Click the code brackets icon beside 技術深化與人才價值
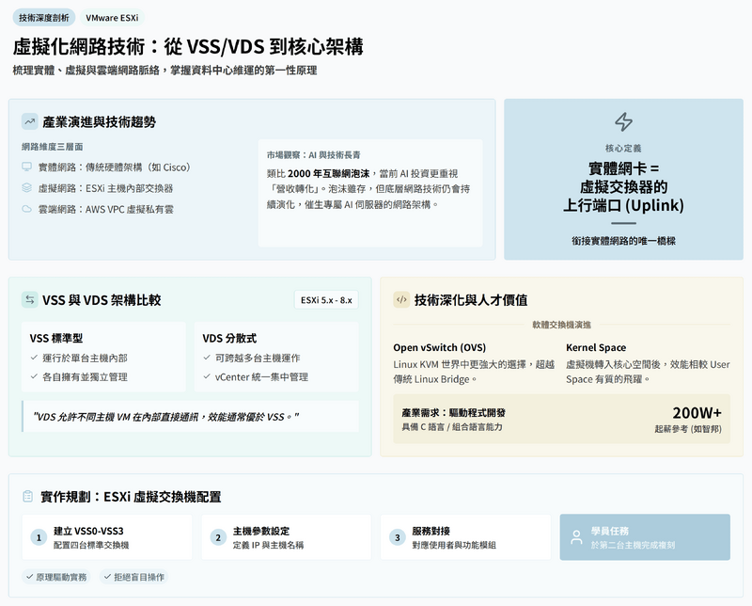 click(401, 300)
